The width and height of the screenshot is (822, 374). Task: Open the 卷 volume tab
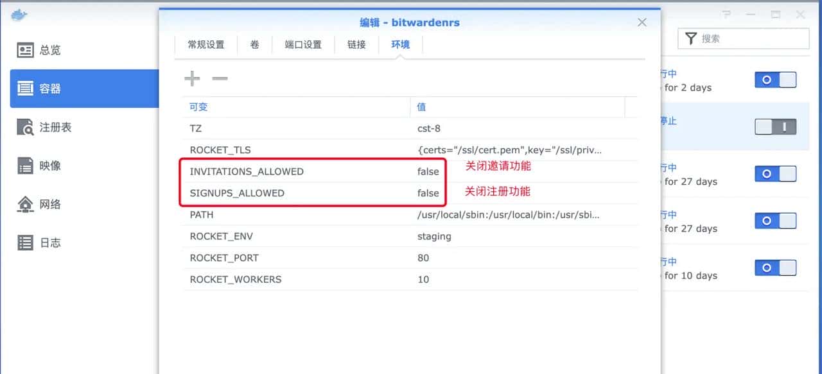tap(255, 44)
